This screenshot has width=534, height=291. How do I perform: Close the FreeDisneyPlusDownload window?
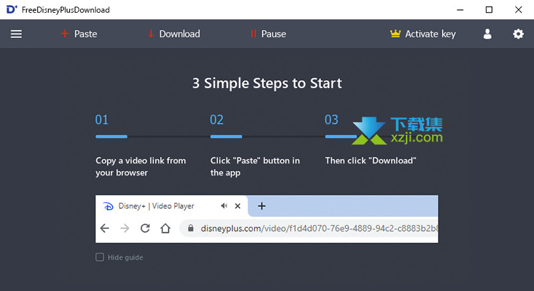[x=519, y=9]
